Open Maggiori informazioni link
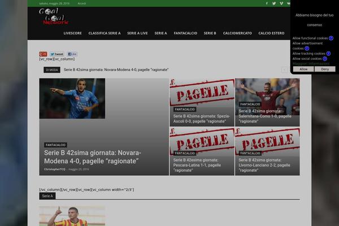 coord(311,64)
